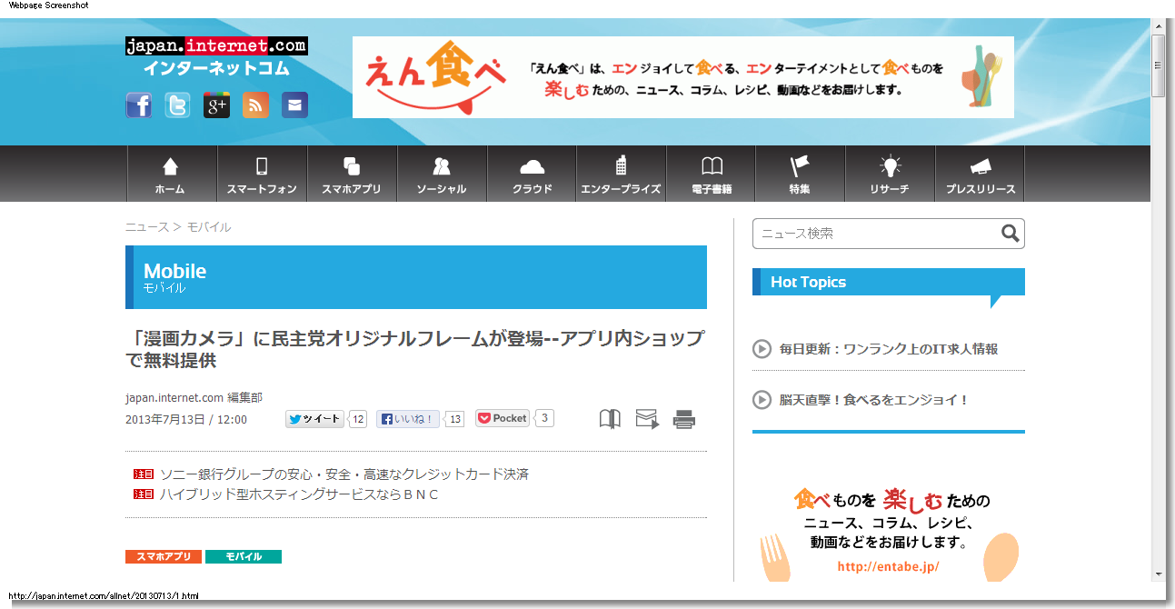Click the japan.internet.com 編集部 byline
The height and width of the screenshot is (609, 1175).
coord(194,398)
